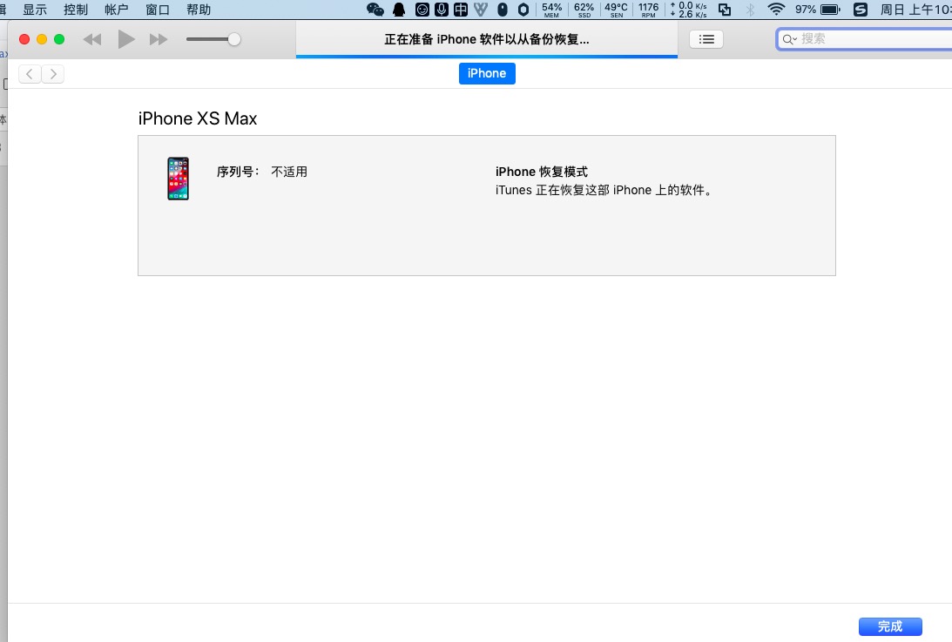
Task: Click the iPhone XS Max heading
Action: (198, 118)
